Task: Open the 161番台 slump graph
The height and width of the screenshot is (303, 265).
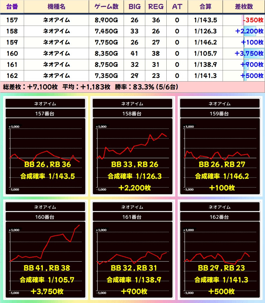Action: (132, 260)
